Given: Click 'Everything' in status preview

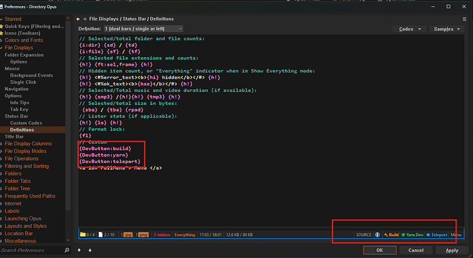Looking at the screenshot, I should 184,235.
